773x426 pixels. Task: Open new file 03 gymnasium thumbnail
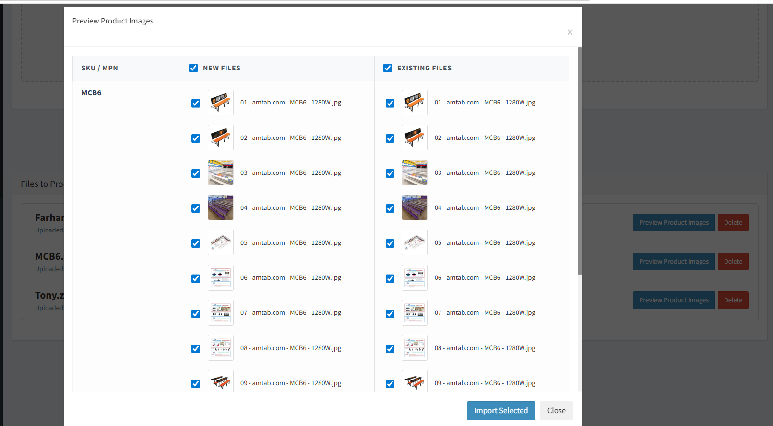tap(221, 173)
